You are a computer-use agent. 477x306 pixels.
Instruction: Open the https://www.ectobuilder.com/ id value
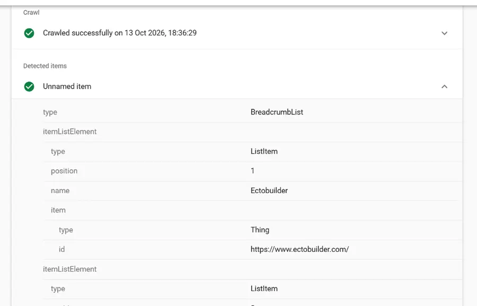click(x=299, y=249)
